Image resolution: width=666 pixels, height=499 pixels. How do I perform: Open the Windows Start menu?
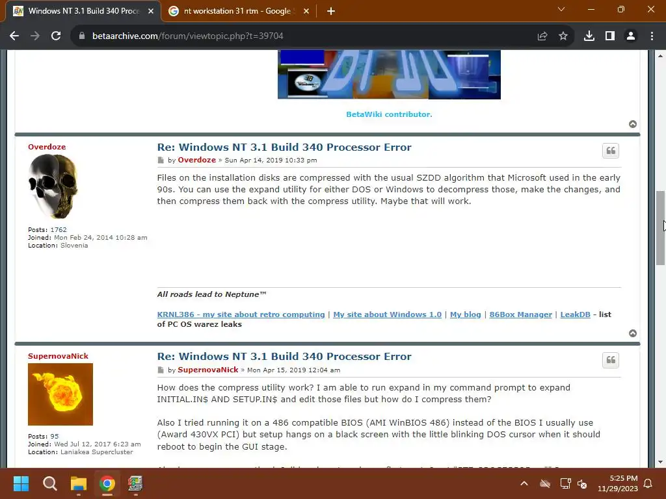(x=21, y=483)
